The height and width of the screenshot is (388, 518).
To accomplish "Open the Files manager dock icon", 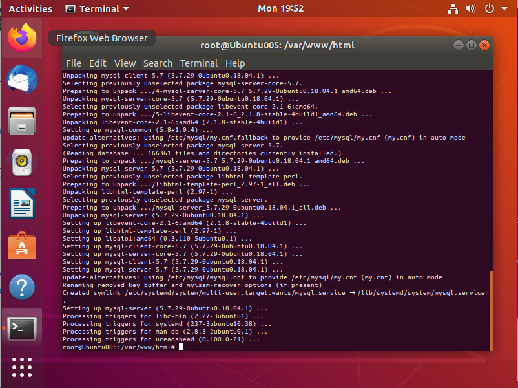I will [22, 120].
